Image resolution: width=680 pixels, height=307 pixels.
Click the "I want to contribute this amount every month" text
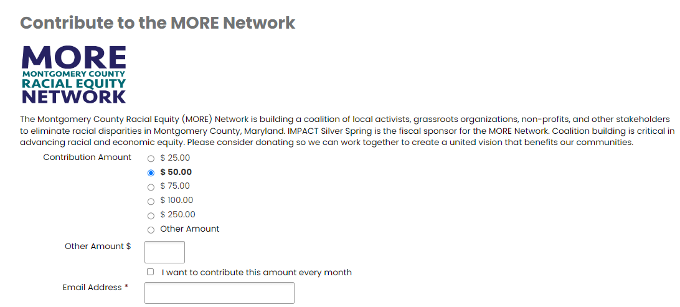[257, 273]
